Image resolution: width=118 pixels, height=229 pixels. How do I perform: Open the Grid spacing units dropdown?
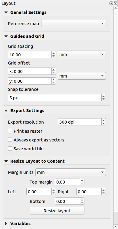coord(82,55)
